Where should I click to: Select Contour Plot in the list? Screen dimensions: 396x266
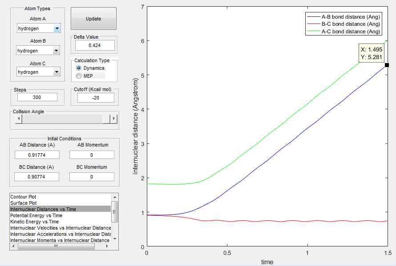pos(23,197)
